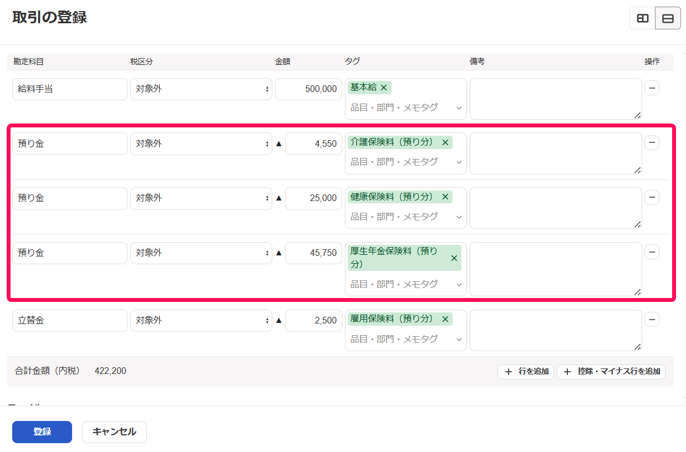The height and width of the screenshot is (452, 686).
Task: Switch to split column layout view
Action: [642, 18]
